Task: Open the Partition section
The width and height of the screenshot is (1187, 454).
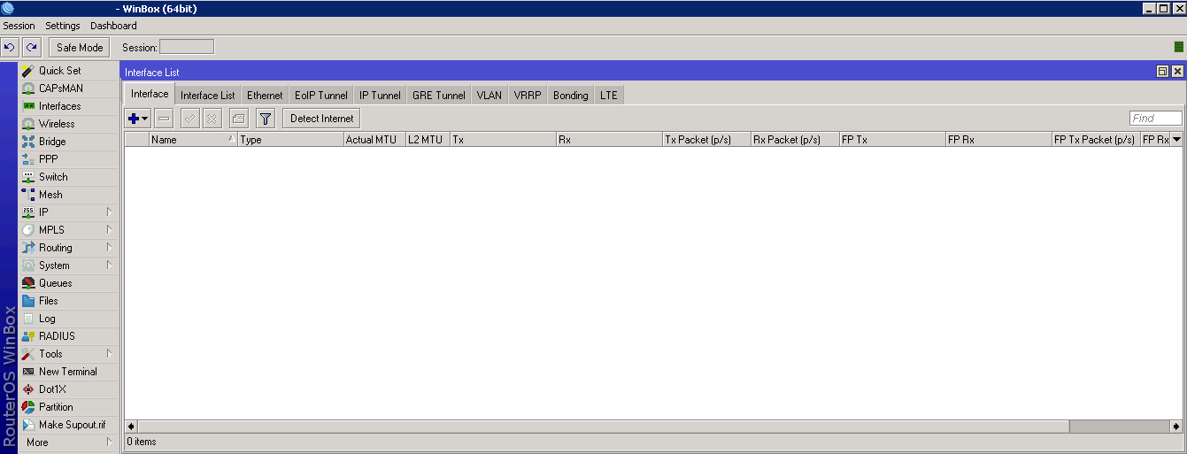Action: [69, 407]
